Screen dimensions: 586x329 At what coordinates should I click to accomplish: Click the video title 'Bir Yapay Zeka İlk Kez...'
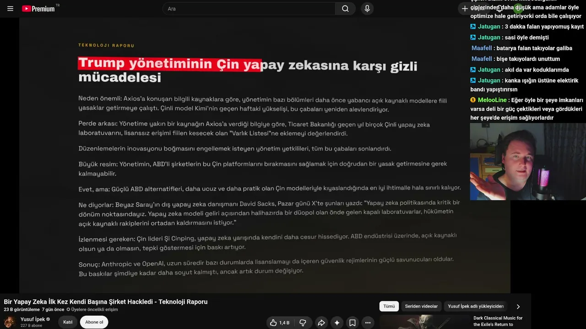(106, 302)
